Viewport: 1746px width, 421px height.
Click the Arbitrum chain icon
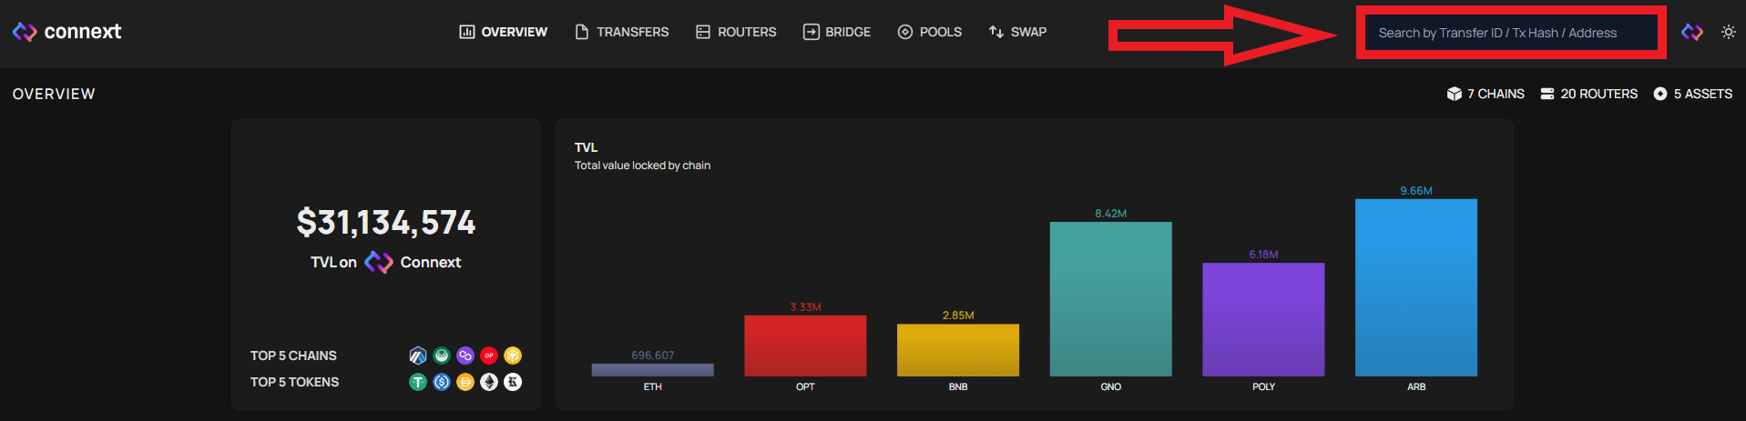tap(418, 356)
